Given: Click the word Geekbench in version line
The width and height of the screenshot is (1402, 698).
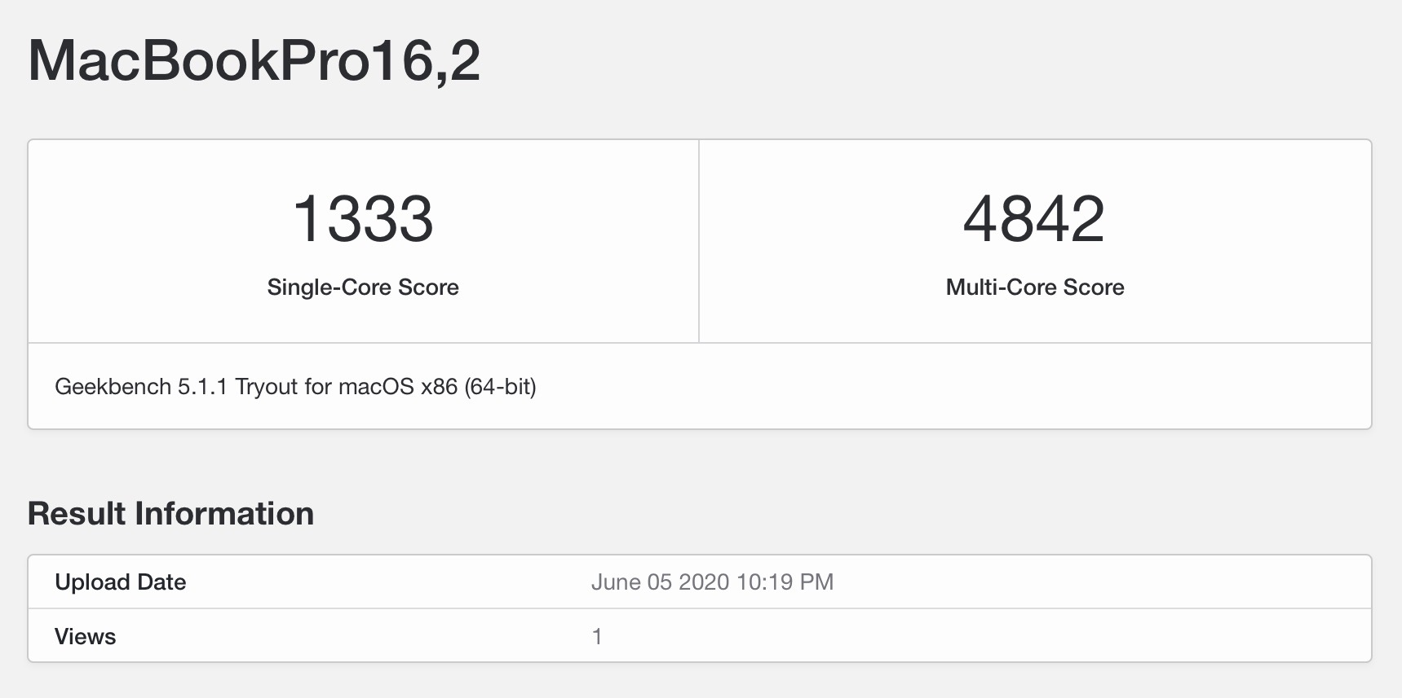Looking at the screenshot, I should [113, 386].
